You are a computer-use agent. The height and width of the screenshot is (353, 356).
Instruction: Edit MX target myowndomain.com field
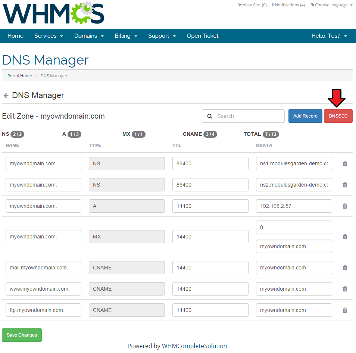pos(294,246)
